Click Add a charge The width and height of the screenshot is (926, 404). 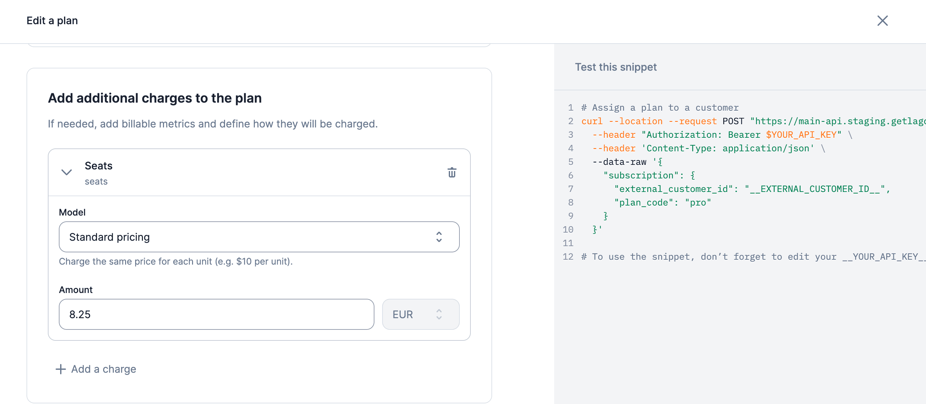[103, 369]
